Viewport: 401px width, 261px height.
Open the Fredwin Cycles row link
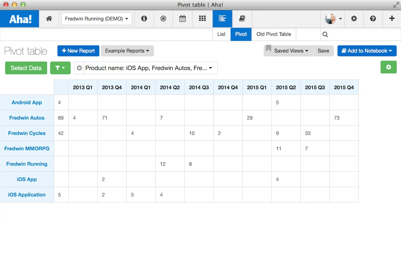pyautogui.click(x=27, y=133)
